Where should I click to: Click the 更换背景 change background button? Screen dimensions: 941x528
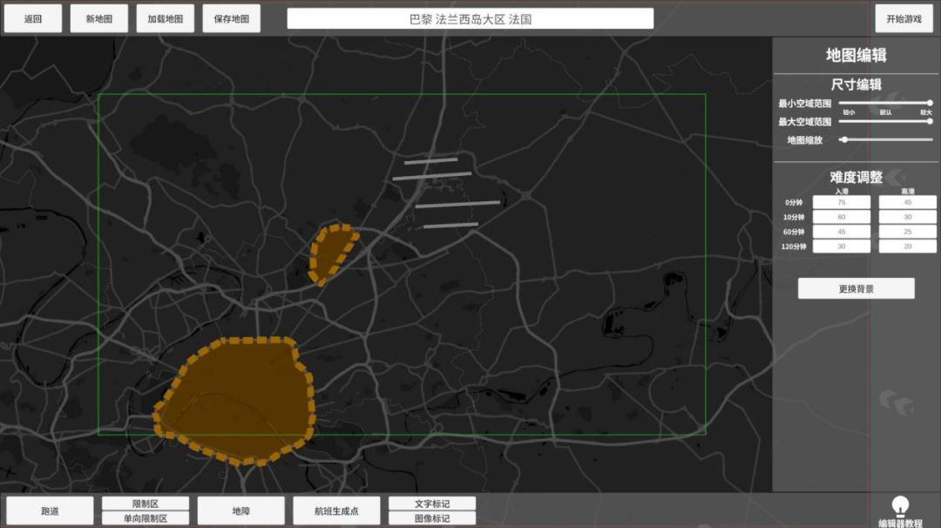point(856,288)
